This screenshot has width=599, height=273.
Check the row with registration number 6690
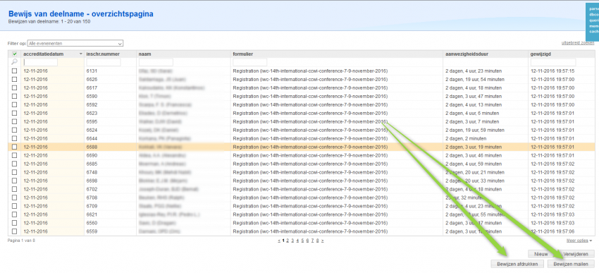pyautogui.click(x=15, y=155)
